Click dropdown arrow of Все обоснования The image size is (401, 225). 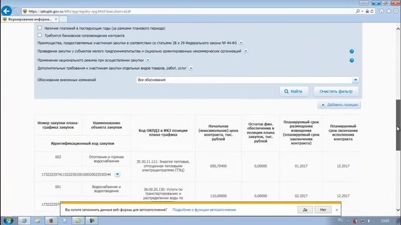point(355,80)
